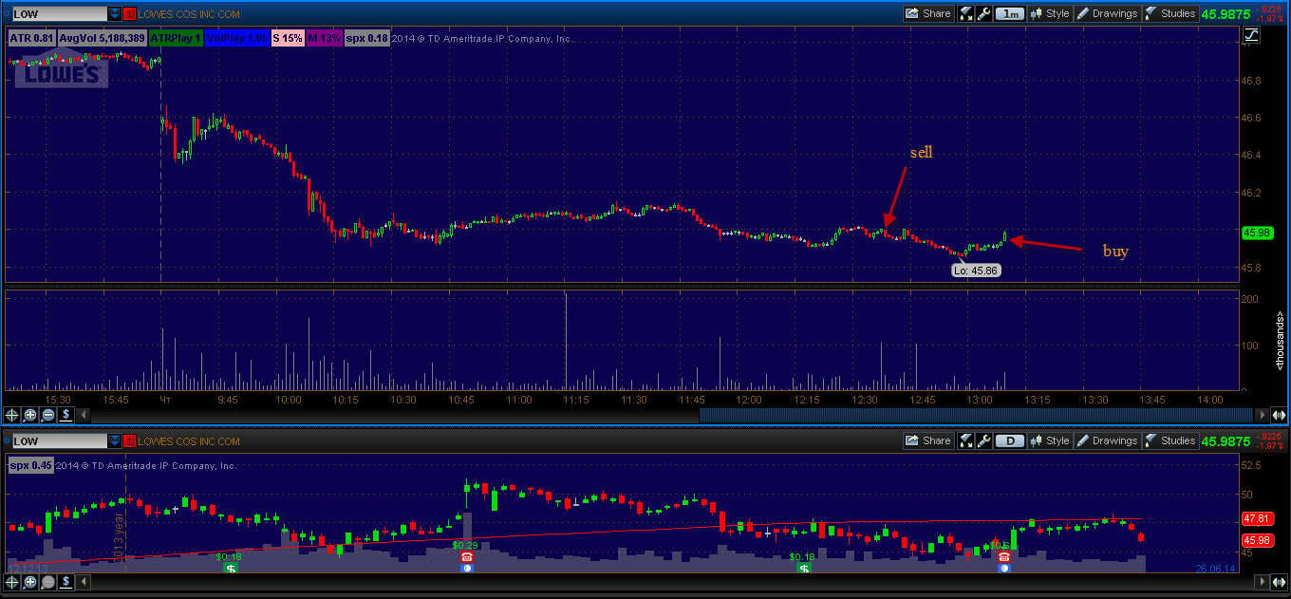Click the 26.06.14 date label in the lower chart
This screenshot has width=1291, height=599.
pos(1217,568)
